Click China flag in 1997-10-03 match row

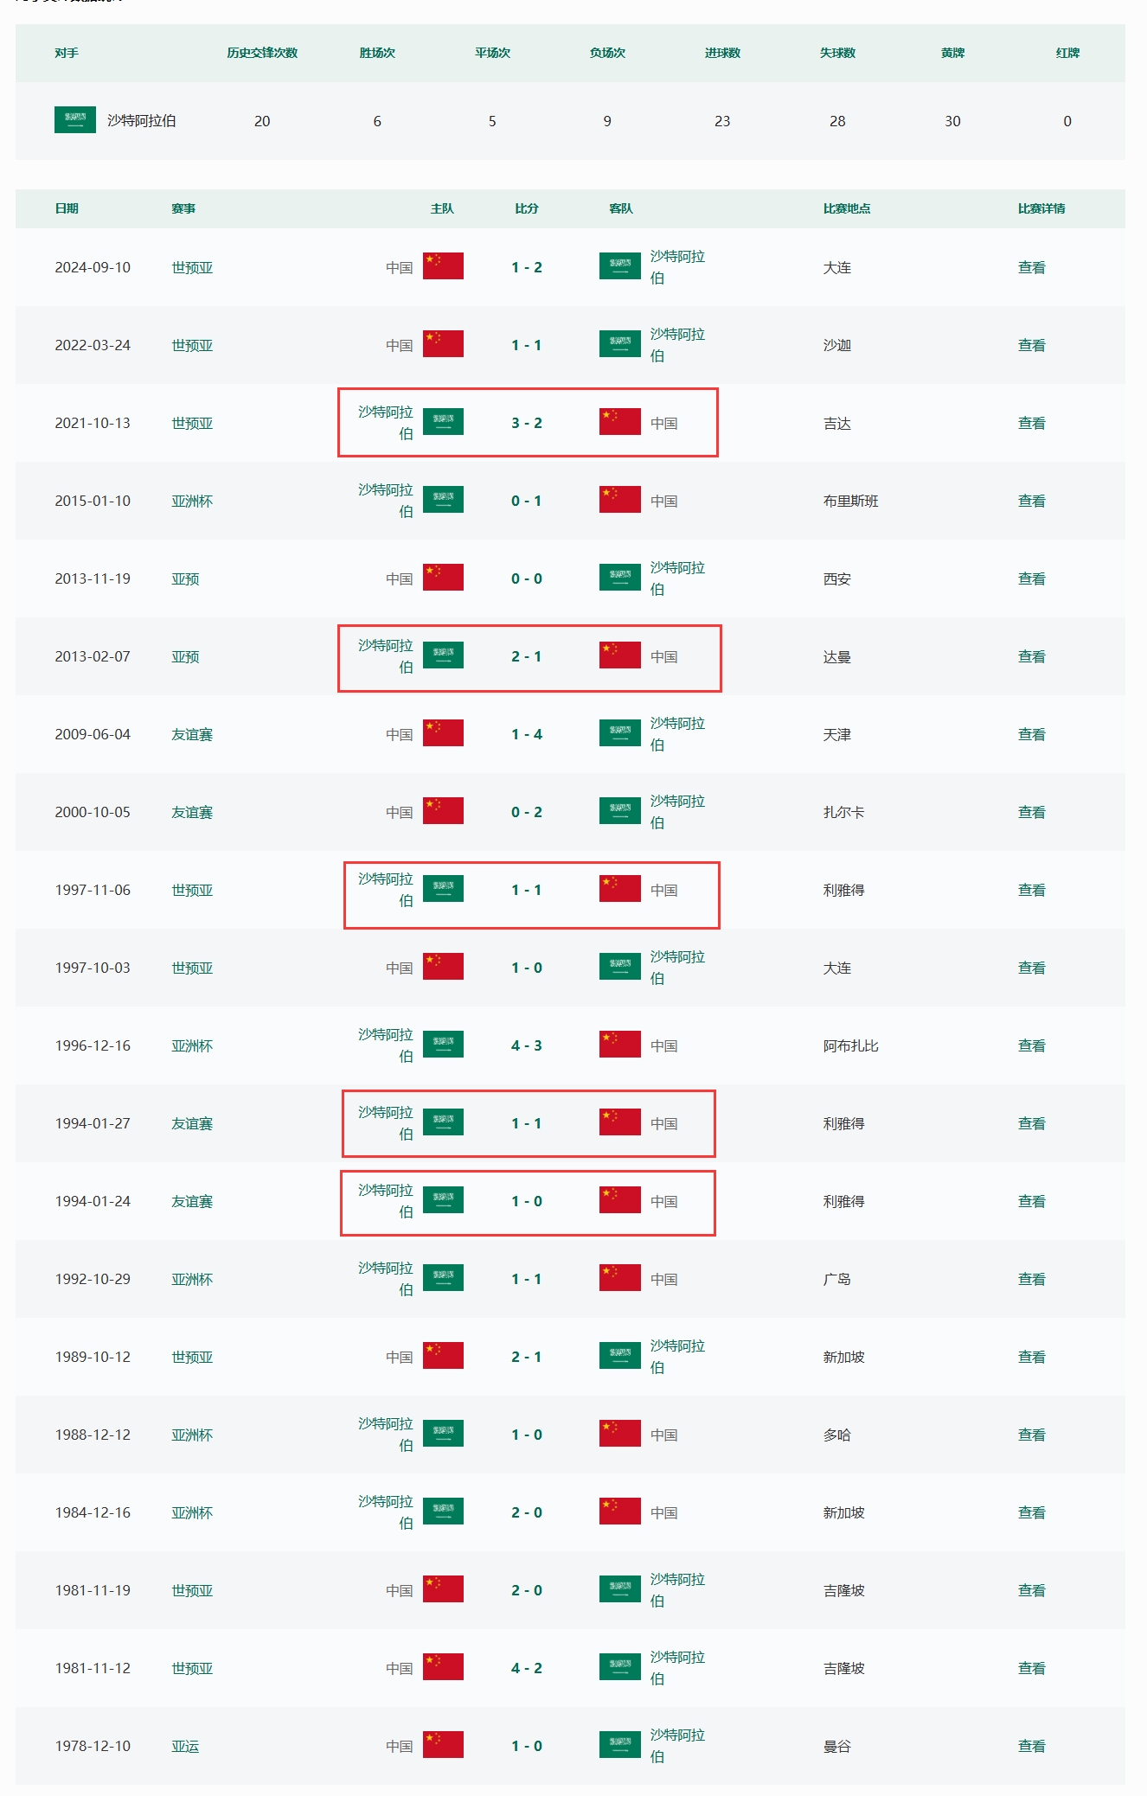(443, 967)
